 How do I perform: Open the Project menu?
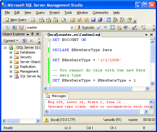[x=55, y=13]
